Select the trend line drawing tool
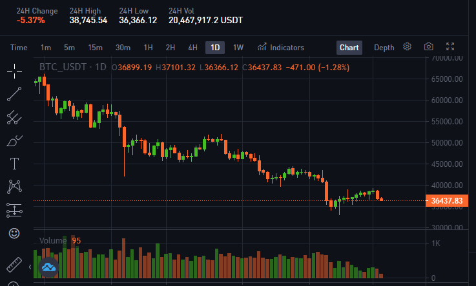The image size is (476, 286). pos(14,94)
